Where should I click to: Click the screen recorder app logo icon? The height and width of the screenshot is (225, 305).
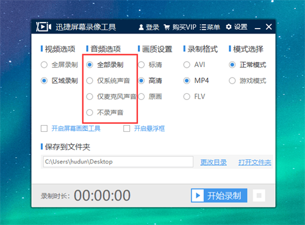pyautogui.click(x=43, y=27)
